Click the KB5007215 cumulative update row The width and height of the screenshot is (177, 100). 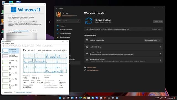(123, 29)
